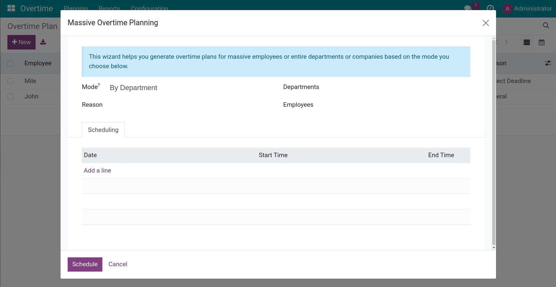The height and width of the screenshot is (287, 556).
Task: Click the Cancel button
Action: pos(118,264)
